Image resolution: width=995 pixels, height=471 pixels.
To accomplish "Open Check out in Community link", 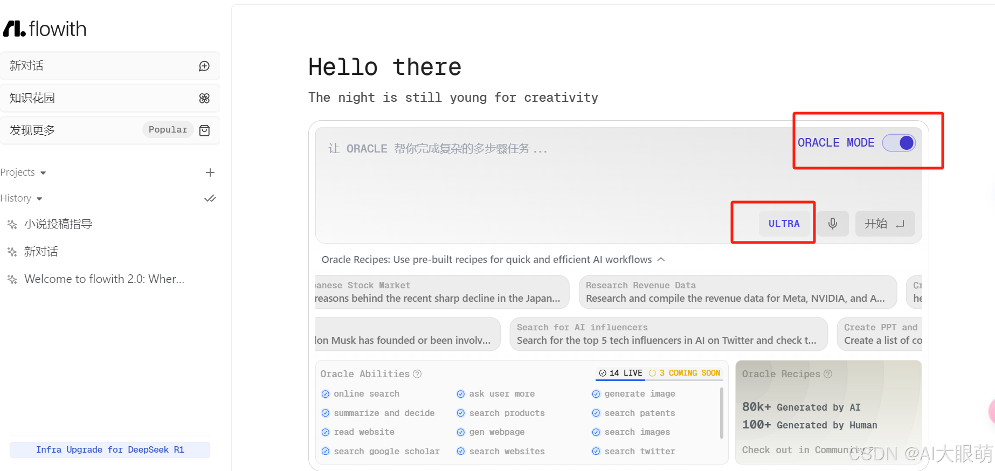I will point(808,450).
